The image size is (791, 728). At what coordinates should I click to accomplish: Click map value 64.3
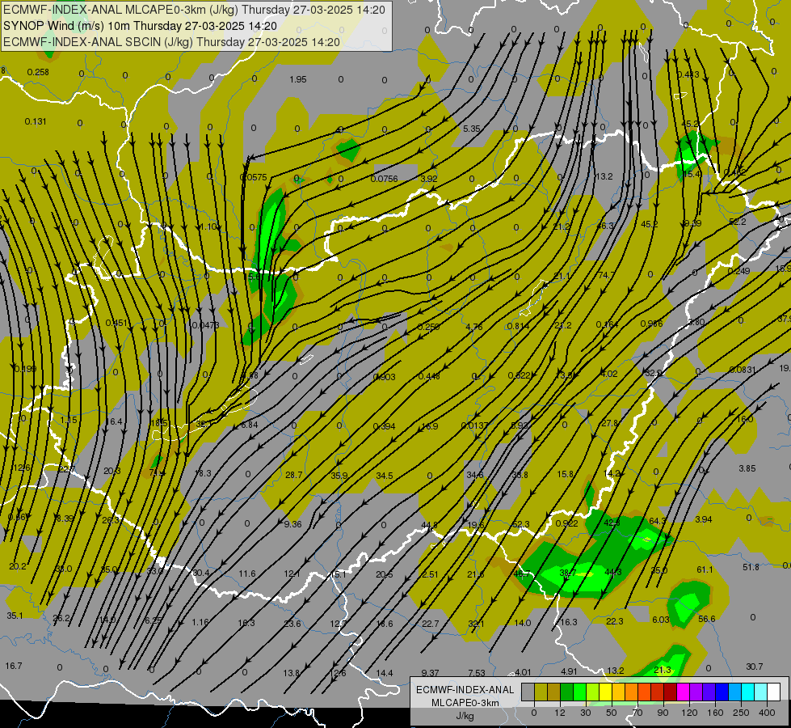point(658,521)
